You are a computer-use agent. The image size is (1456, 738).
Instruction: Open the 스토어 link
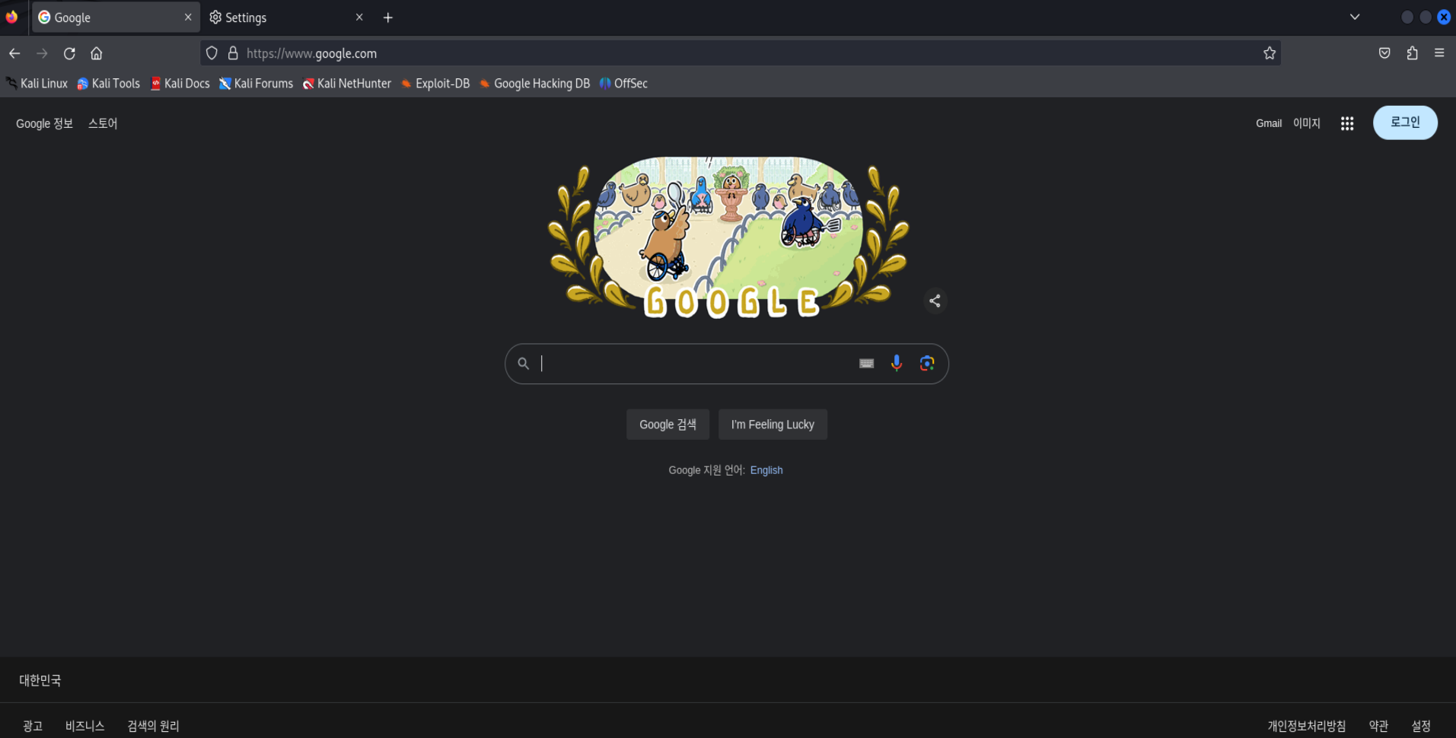(103, 123)
